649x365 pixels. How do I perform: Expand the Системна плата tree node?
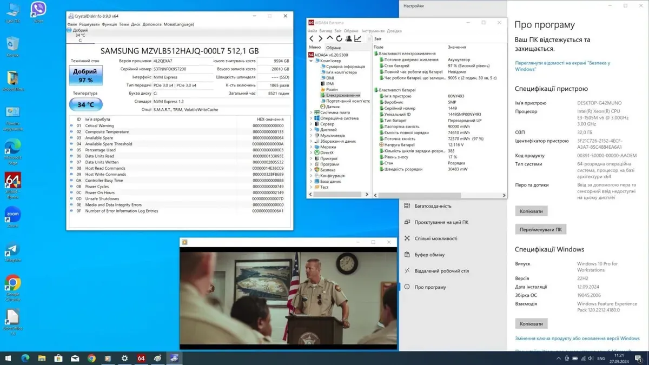(x=311, y=112)
